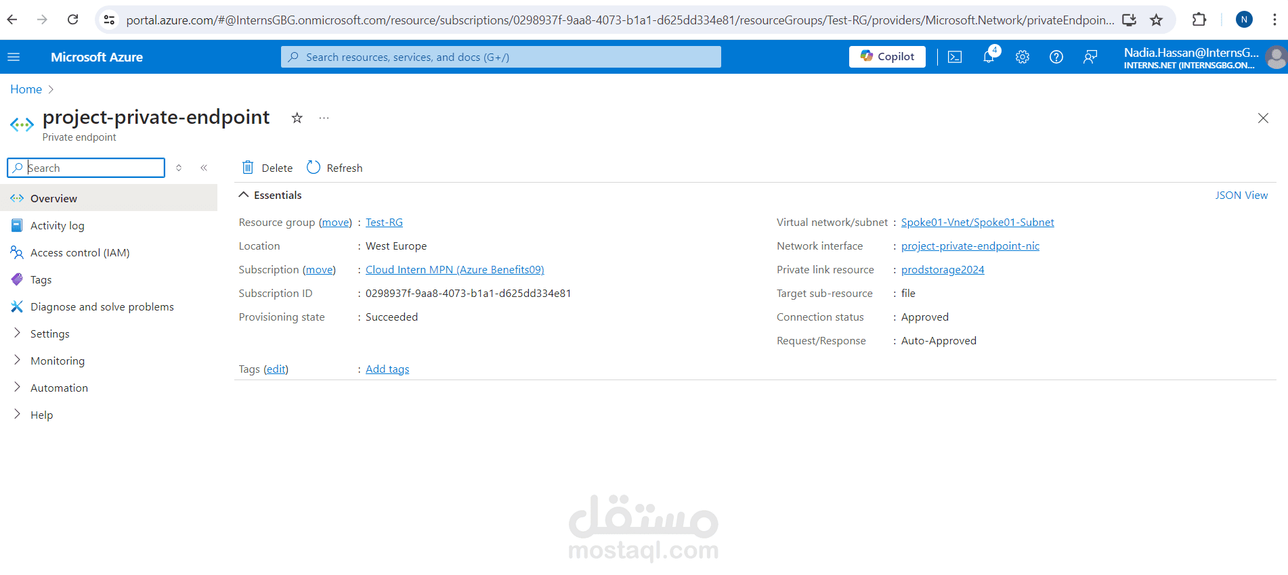The image size is (1288, 575).
Task: Click move link next to Subscription
Action: [319, 269]
